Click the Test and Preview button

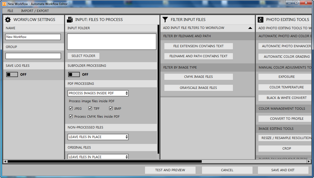tap(170, 170)
